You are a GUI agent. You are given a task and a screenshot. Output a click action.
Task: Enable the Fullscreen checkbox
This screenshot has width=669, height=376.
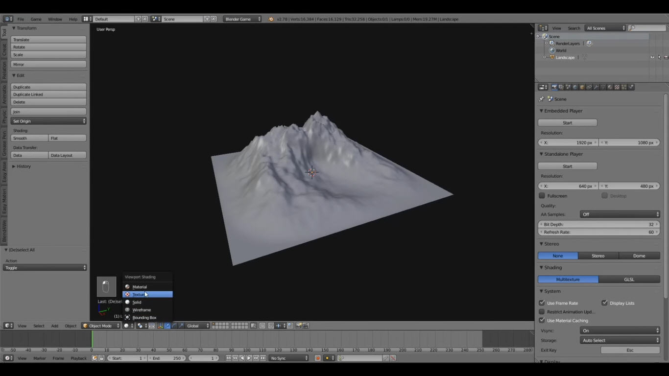(542, 196)
